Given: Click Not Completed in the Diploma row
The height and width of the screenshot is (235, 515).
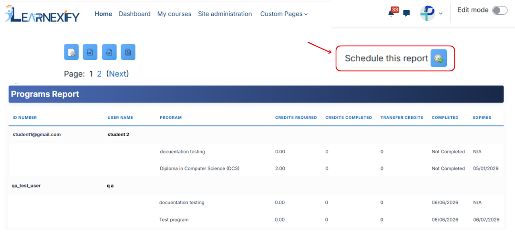Looking at the screenshot, I should coord(448,169).
